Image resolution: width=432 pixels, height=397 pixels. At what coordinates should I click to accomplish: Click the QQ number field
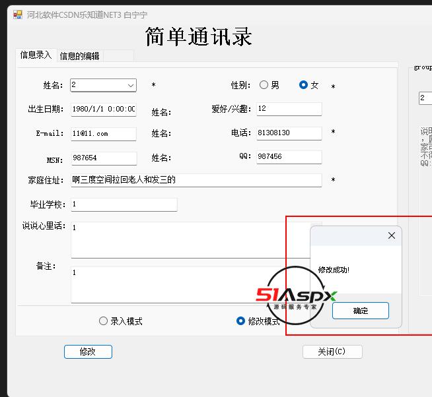coord(289,157)
